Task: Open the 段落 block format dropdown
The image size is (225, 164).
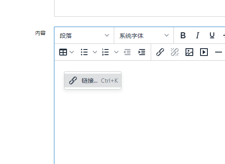Action: pyautogui.click(x=84, y=35)
